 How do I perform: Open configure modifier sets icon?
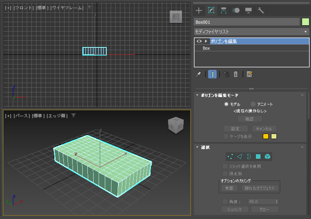pos(249,75)
